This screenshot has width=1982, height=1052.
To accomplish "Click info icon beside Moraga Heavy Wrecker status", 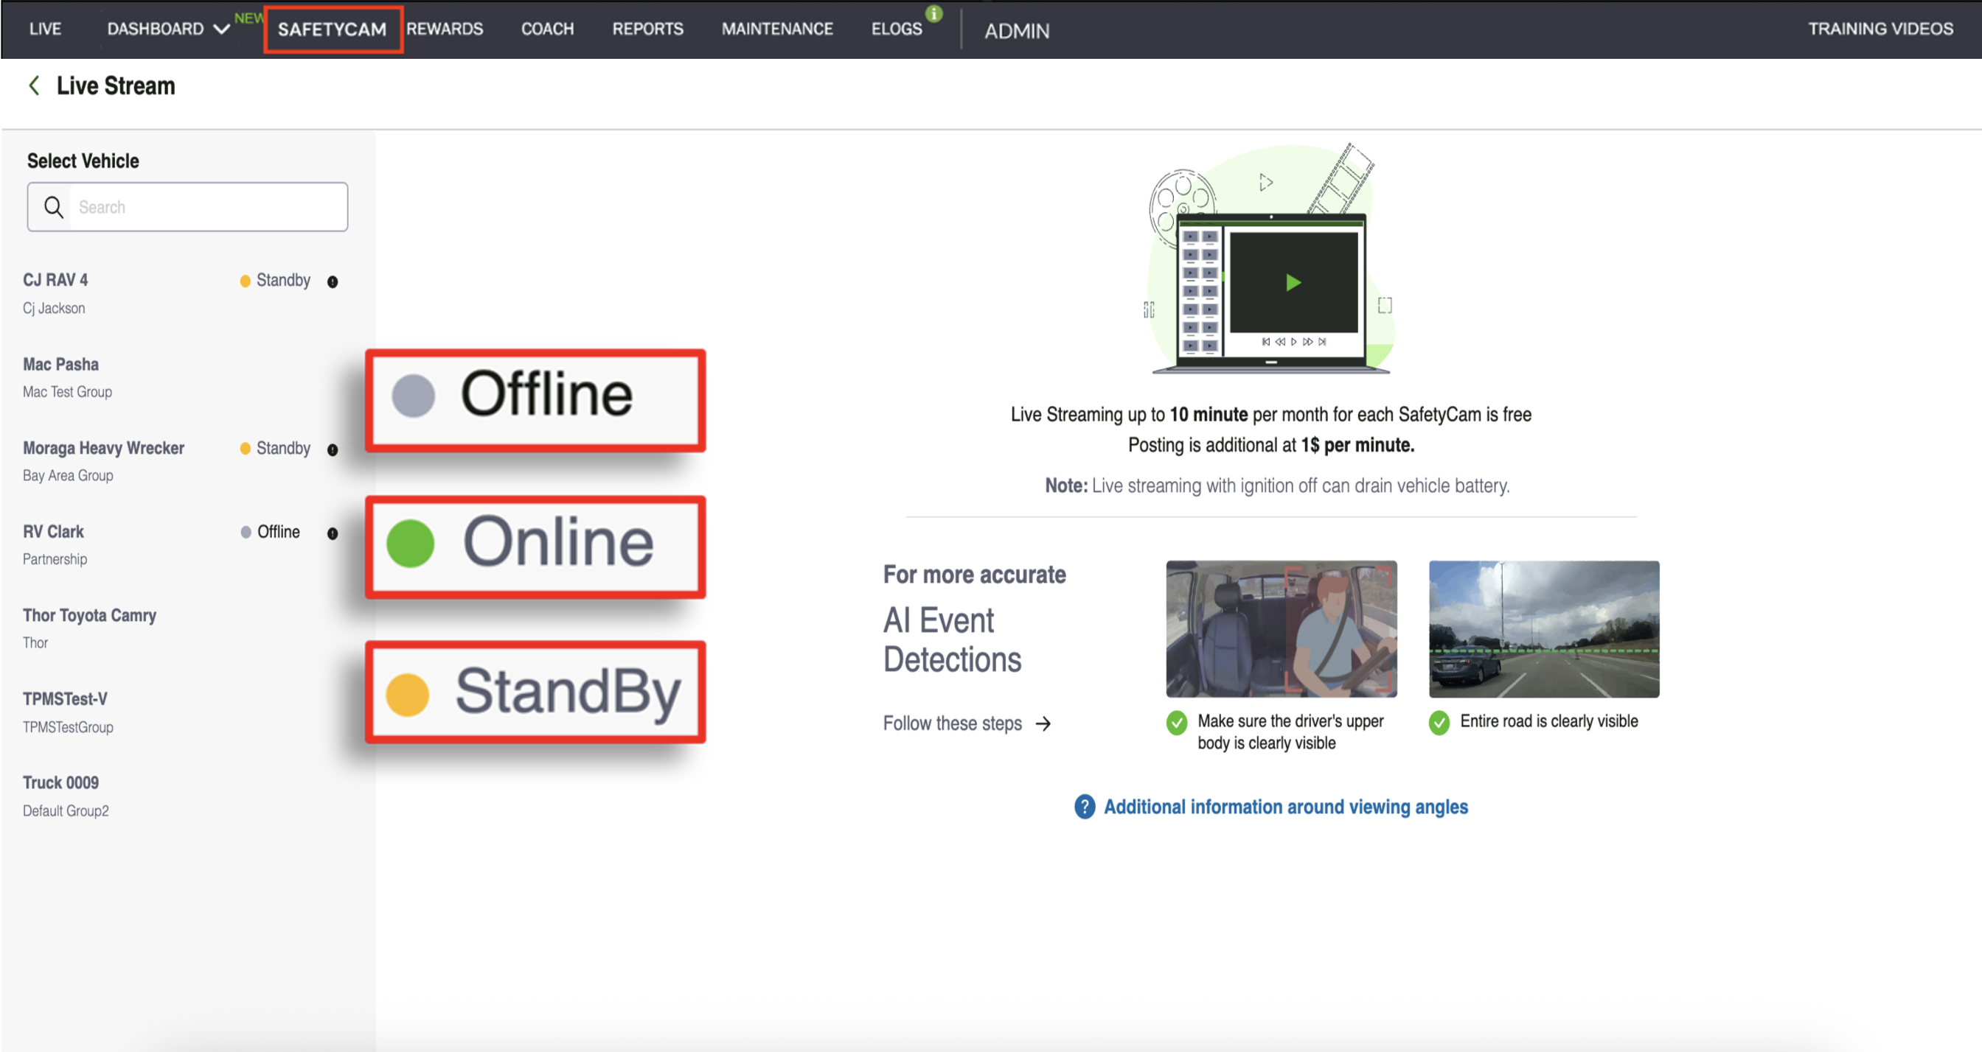I will point(333,449).
